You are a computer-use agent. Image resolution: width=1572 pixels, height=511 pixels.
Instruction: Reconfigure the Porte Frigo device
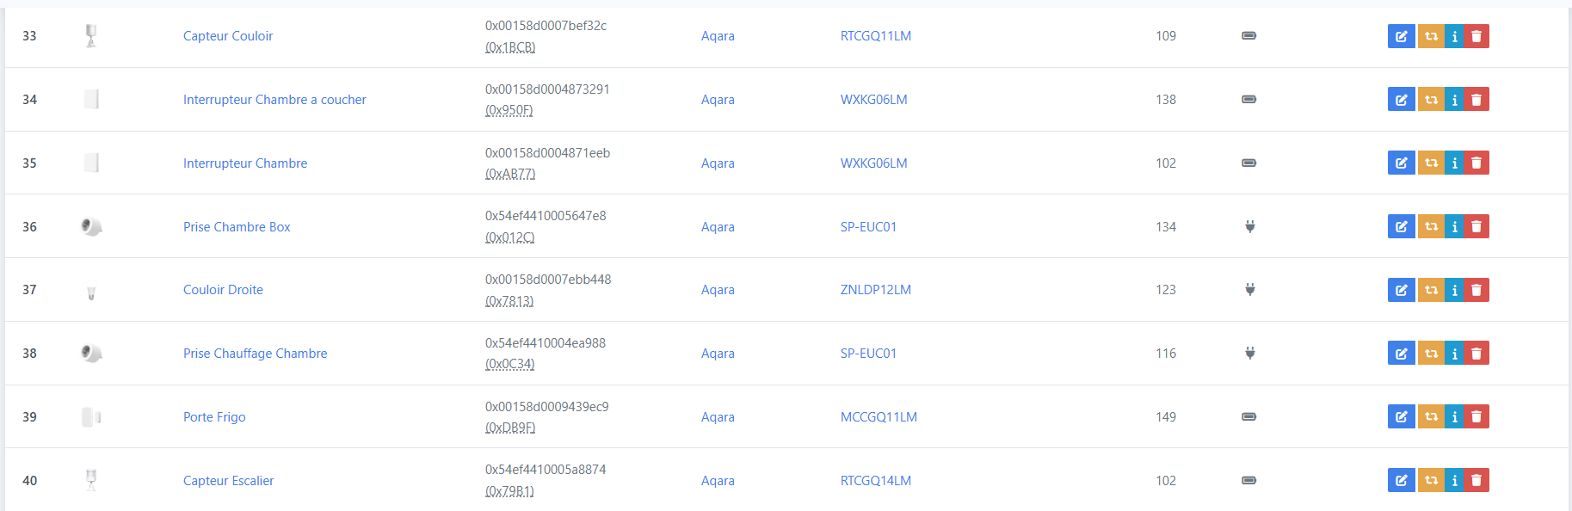tap(1431, 417)
